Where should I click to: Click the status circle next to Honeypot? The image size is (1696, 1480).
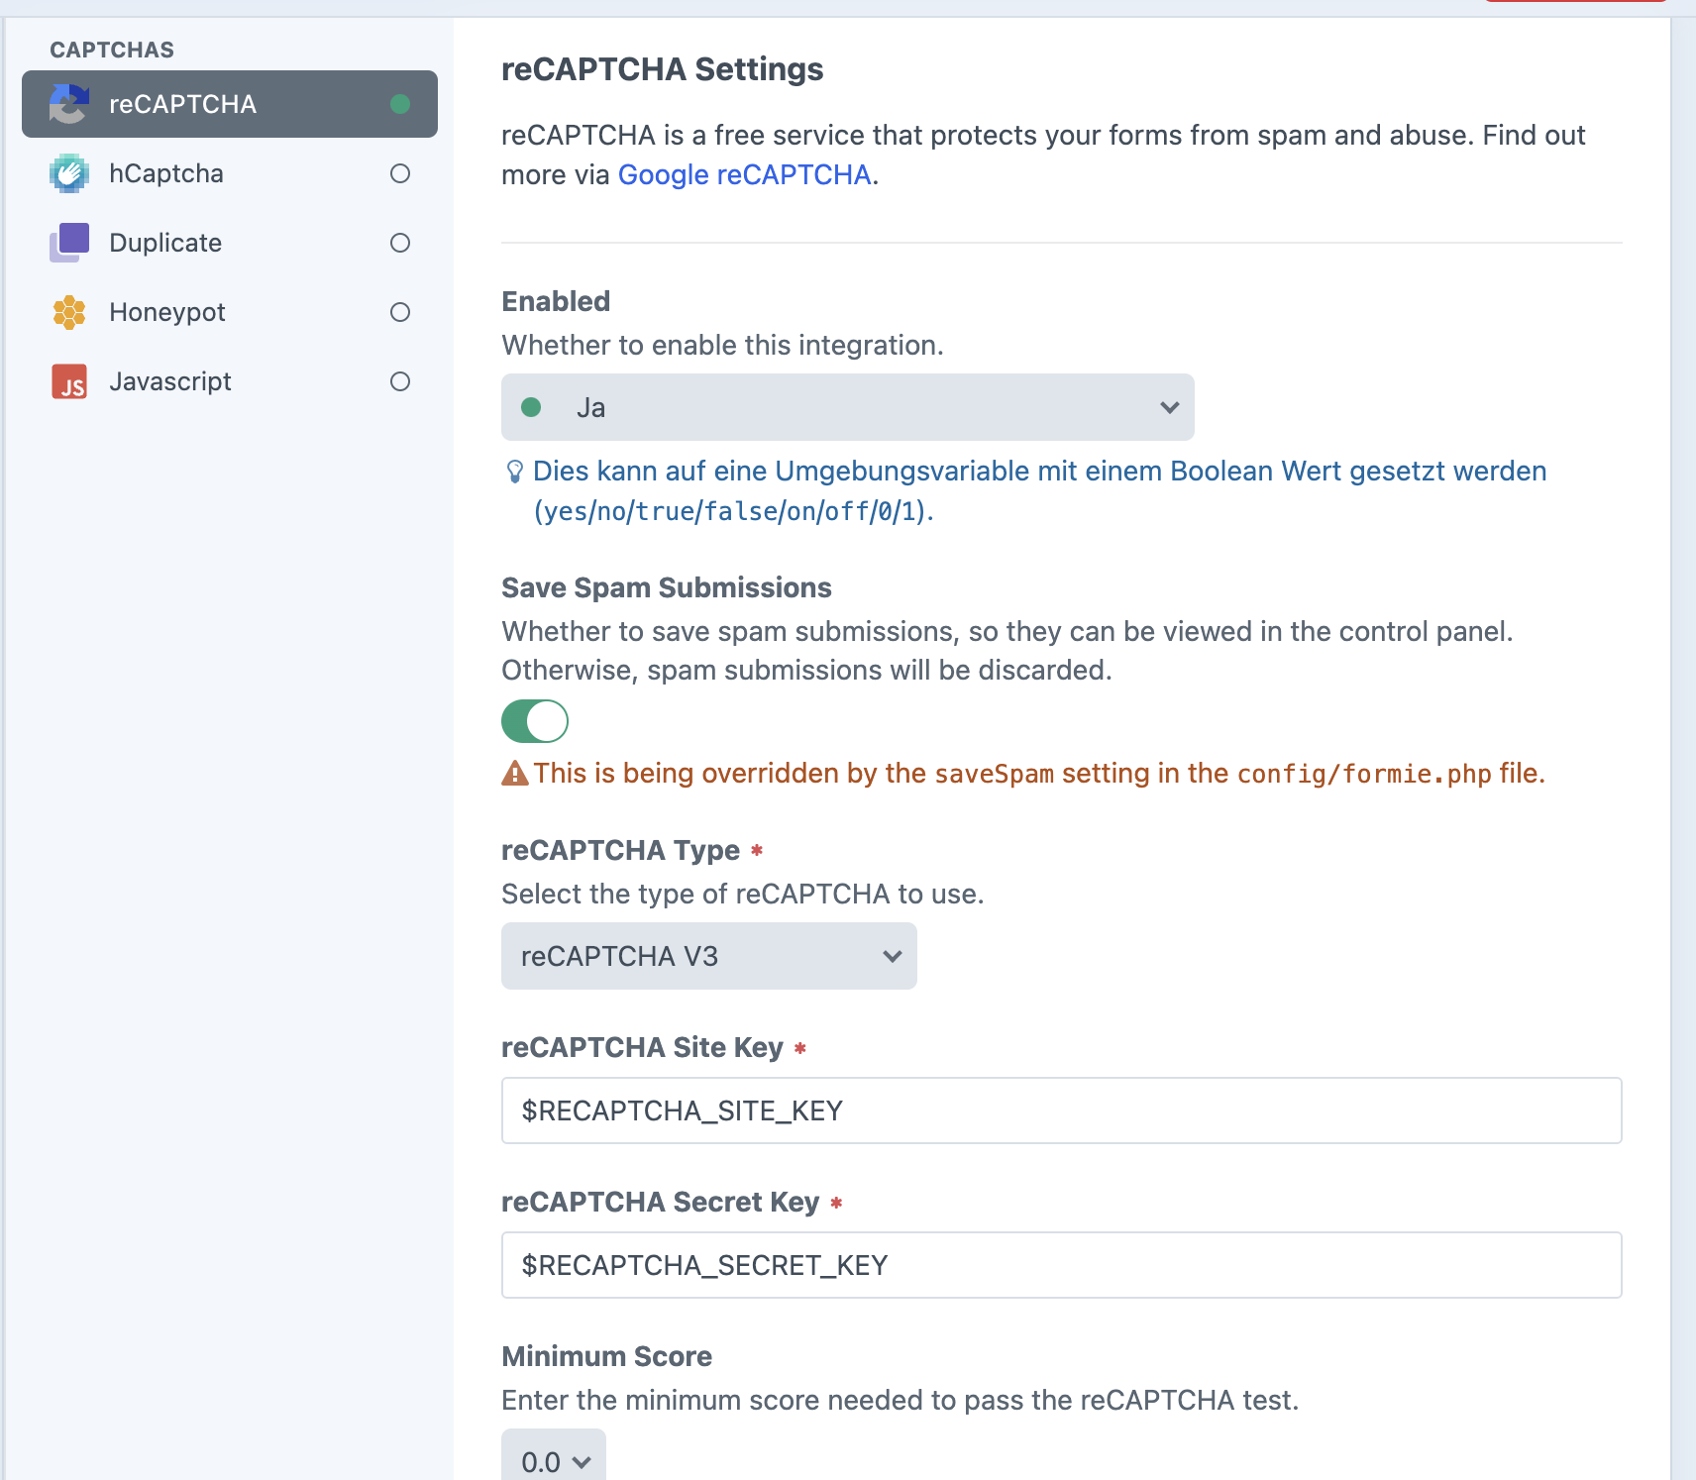click(x=400, y=312)
